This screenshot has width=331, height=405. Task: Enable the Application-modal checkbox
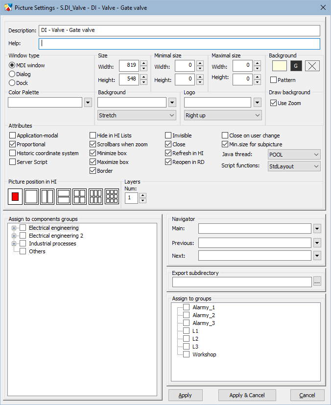pos(13,135)
